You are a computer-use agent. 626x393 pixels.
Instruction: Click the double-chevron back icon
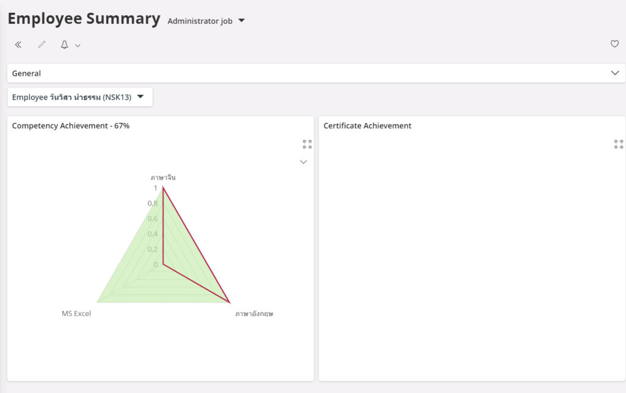pos(18,45)
